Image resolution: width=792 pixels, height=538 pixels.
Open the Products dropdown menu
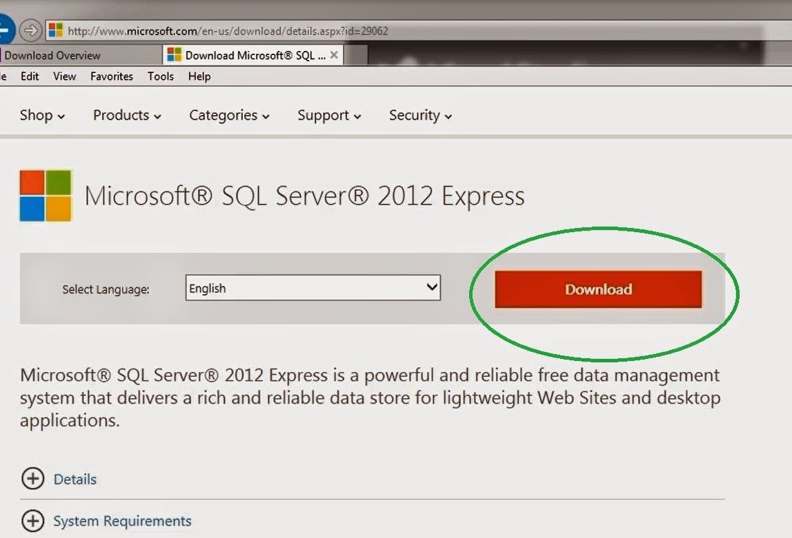pyautogui.click(x=127, y=116)
